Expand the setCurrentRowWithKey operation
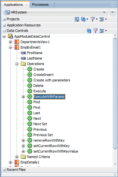The image size is (118, 177). (23, 146)
